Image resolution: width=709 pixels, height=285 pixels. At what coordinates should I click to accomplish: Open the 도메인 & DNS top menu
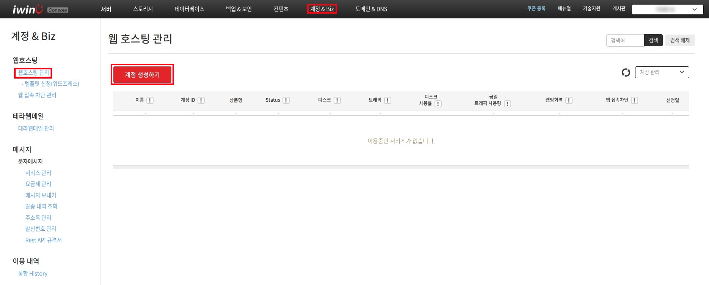[371, 9]
